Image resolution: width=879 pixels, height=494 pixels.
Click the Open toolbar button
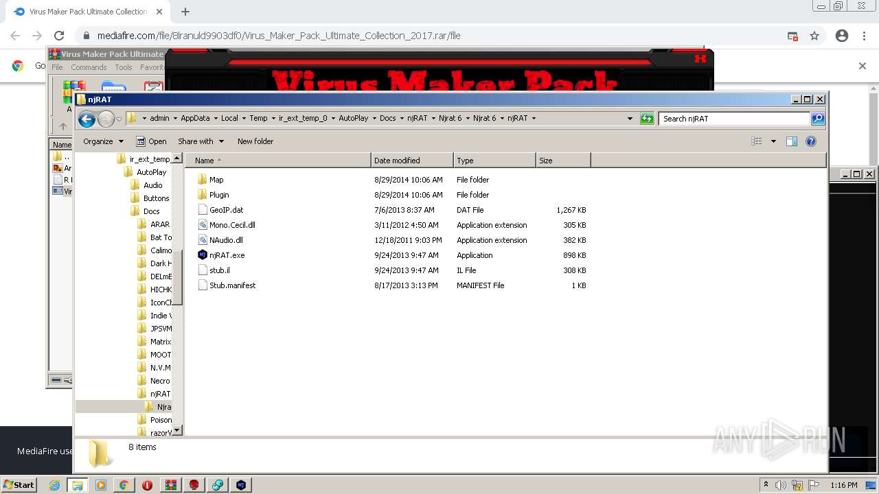151,141
